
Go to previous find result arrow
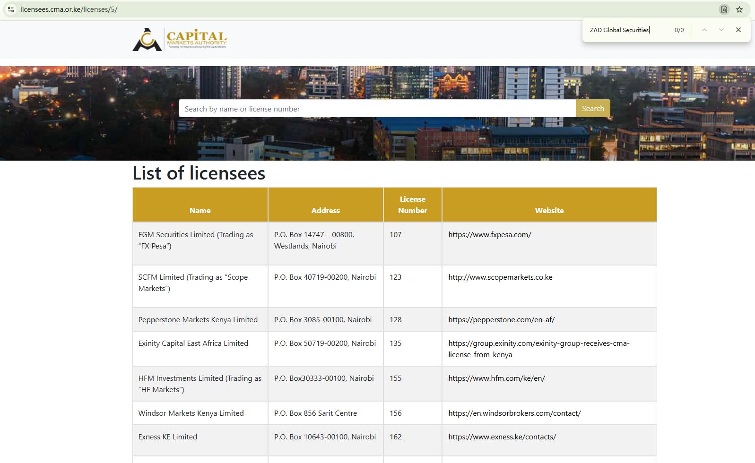tap(704, 30)
